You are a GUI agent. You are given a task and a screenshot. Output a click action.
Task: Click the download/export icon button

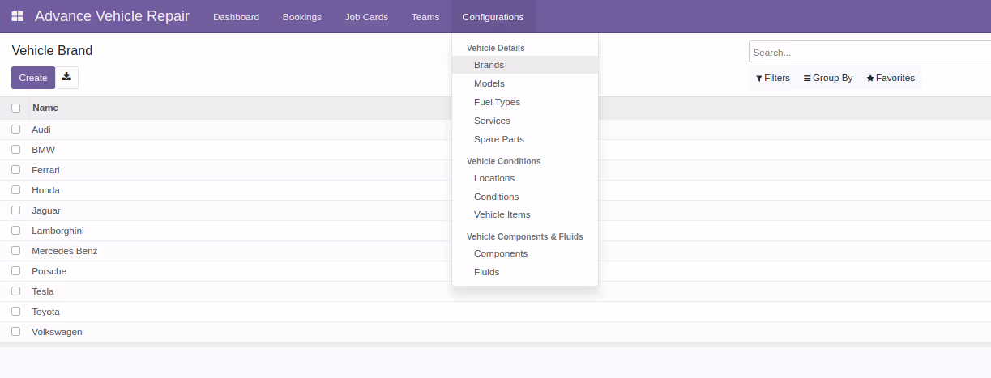click(66, 78)
